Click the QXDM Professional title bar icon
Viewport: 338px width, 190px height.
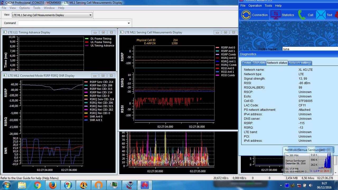tap(2, 3)
